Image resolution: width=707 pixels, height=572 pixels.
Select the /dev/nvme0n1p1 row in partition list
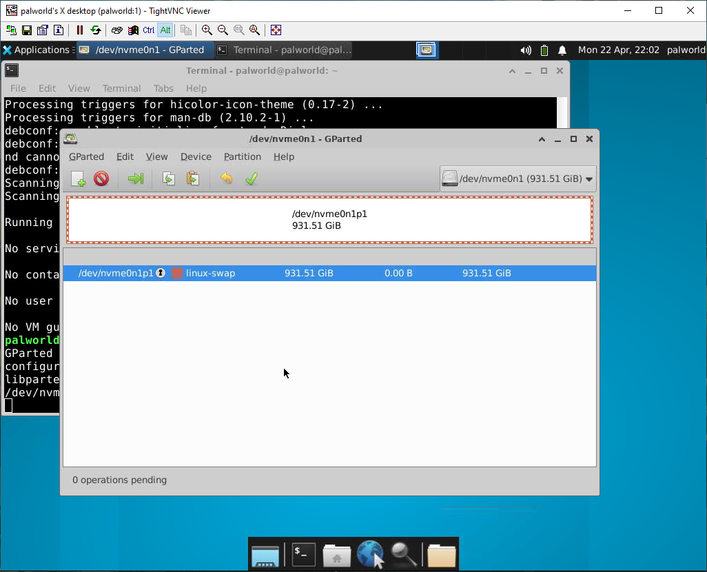tap(329, 273)
